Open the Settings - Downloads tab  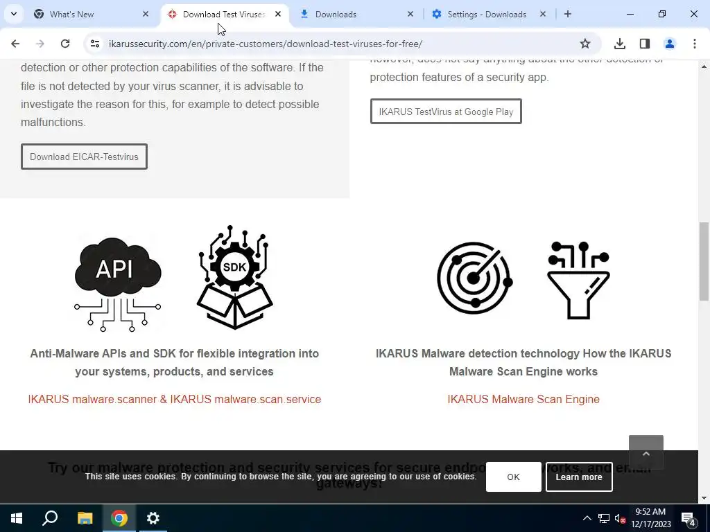coord(488,14)
